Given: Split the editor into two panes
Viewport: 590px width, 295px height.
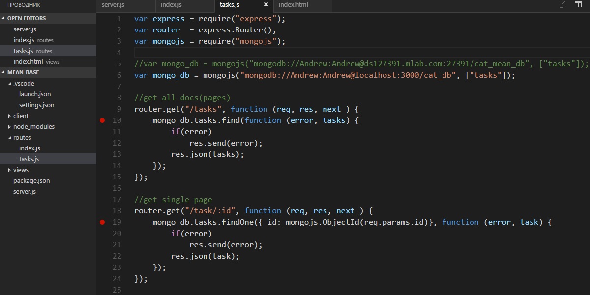Looking at the screenshot, I should [577, 4].
